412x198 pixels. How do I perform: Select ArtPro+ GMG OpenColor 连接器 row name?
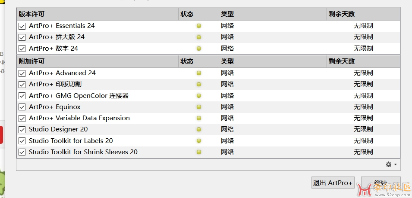79,96
